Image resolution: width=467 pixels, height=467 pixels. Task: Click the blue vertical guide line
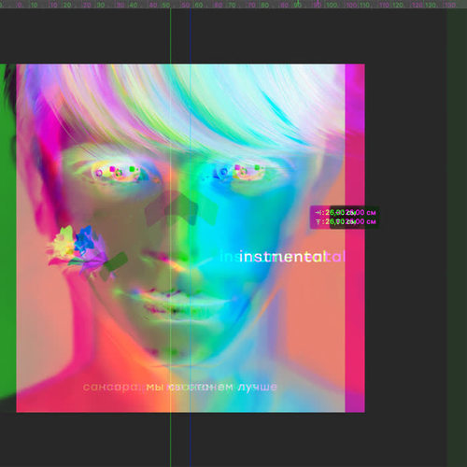point(191,236)
